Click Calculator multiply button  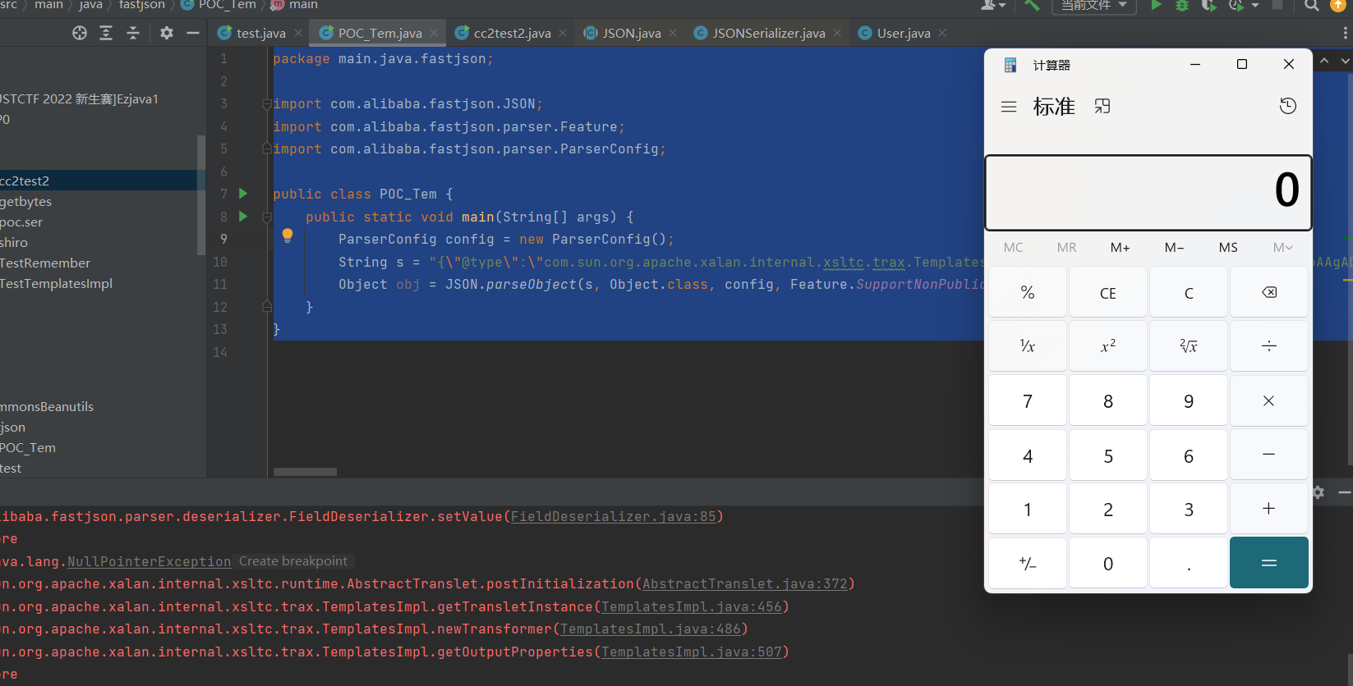tap(1268, 400)
